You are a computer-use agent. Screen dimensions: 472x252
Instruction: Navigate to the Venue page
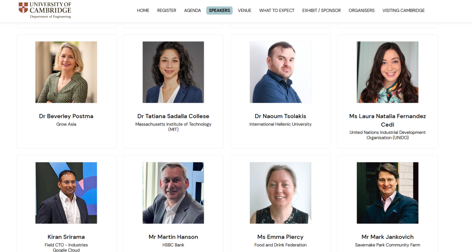[x=244, y=11]
